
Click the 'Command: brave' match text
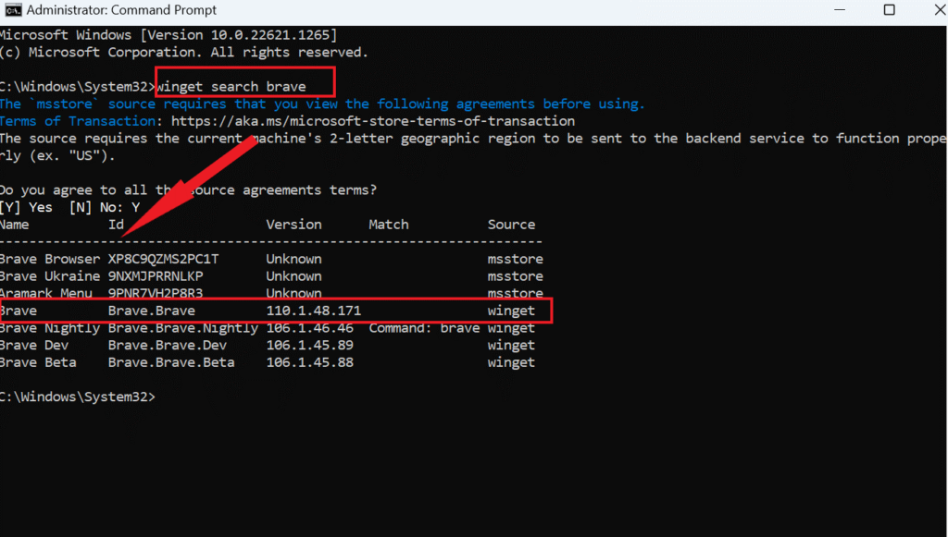(x=424, y=328)
